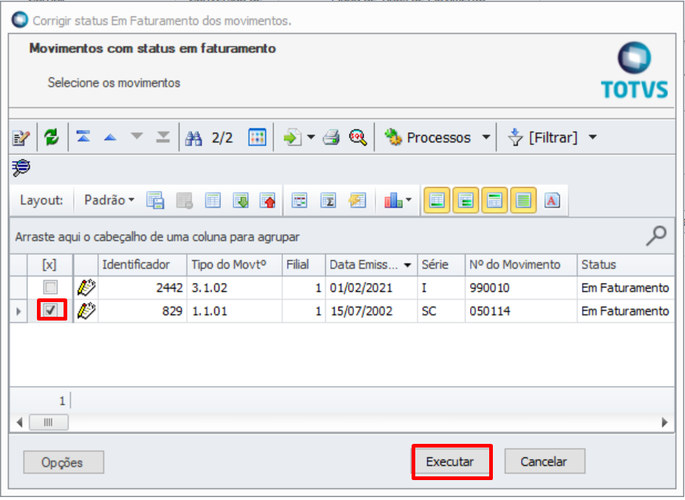685x500 pixels.
Task: Click the notepad icon in row 829
Action: tap(86, 310)
